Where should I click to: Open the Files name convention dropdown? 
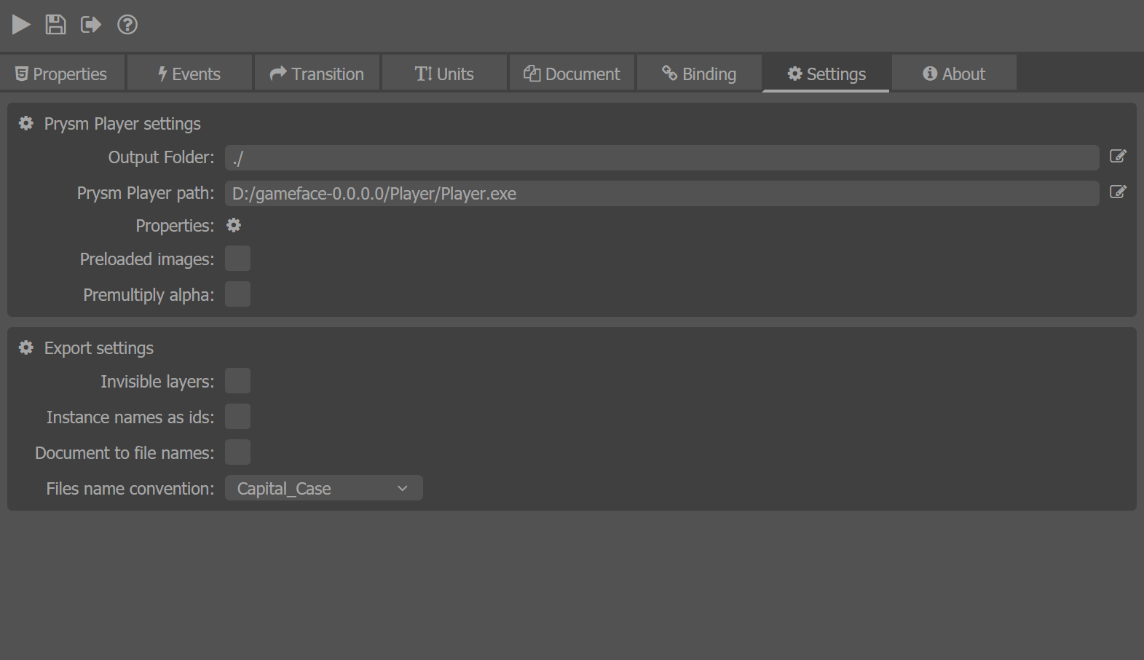click(x=324, y=488)
